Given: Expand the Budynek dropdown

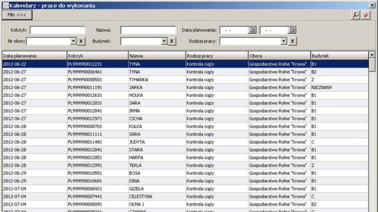Looking at the screenshot, I should [x=164, y=41].
